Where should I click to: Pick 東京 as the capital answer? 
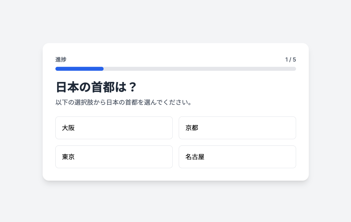pos(114,157)
